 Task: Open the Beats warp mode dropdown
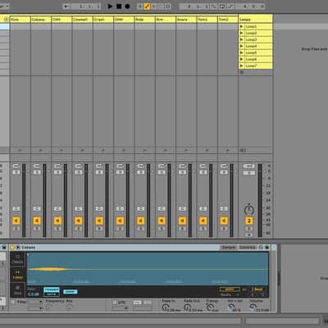pos(230,294)
